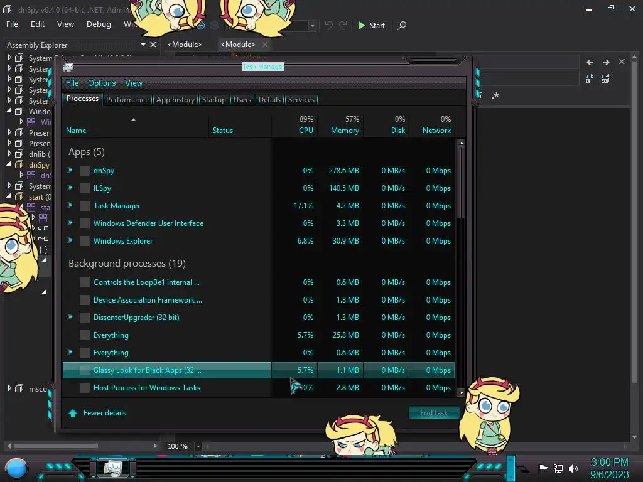Viewport: 643px width, 482px height.
Task: Open the Users tab
Action: click(x=242, y=100)
